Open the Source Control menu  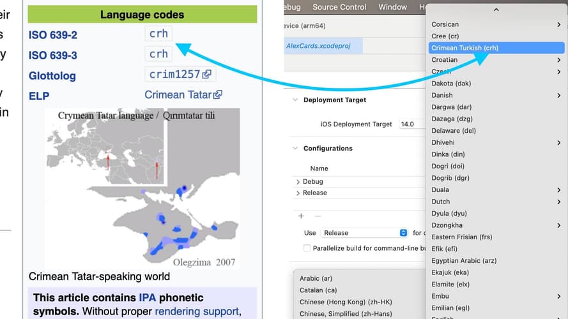pyautogui.click(x=339, y=7)
